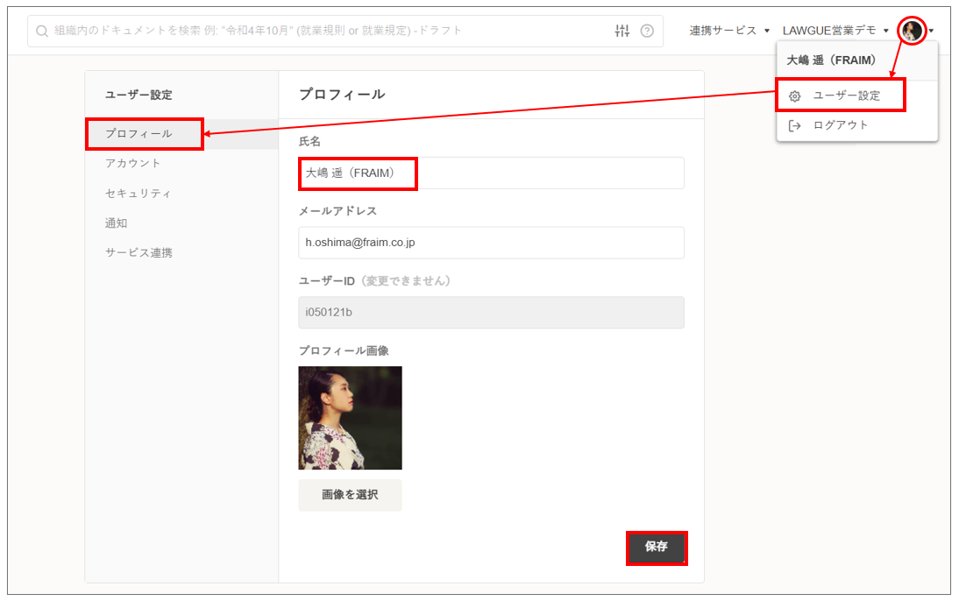Viewport: 959px width, 601px height.
Task: Select ユーザー設定 from the user menu
Action: (x=846, y=95)
